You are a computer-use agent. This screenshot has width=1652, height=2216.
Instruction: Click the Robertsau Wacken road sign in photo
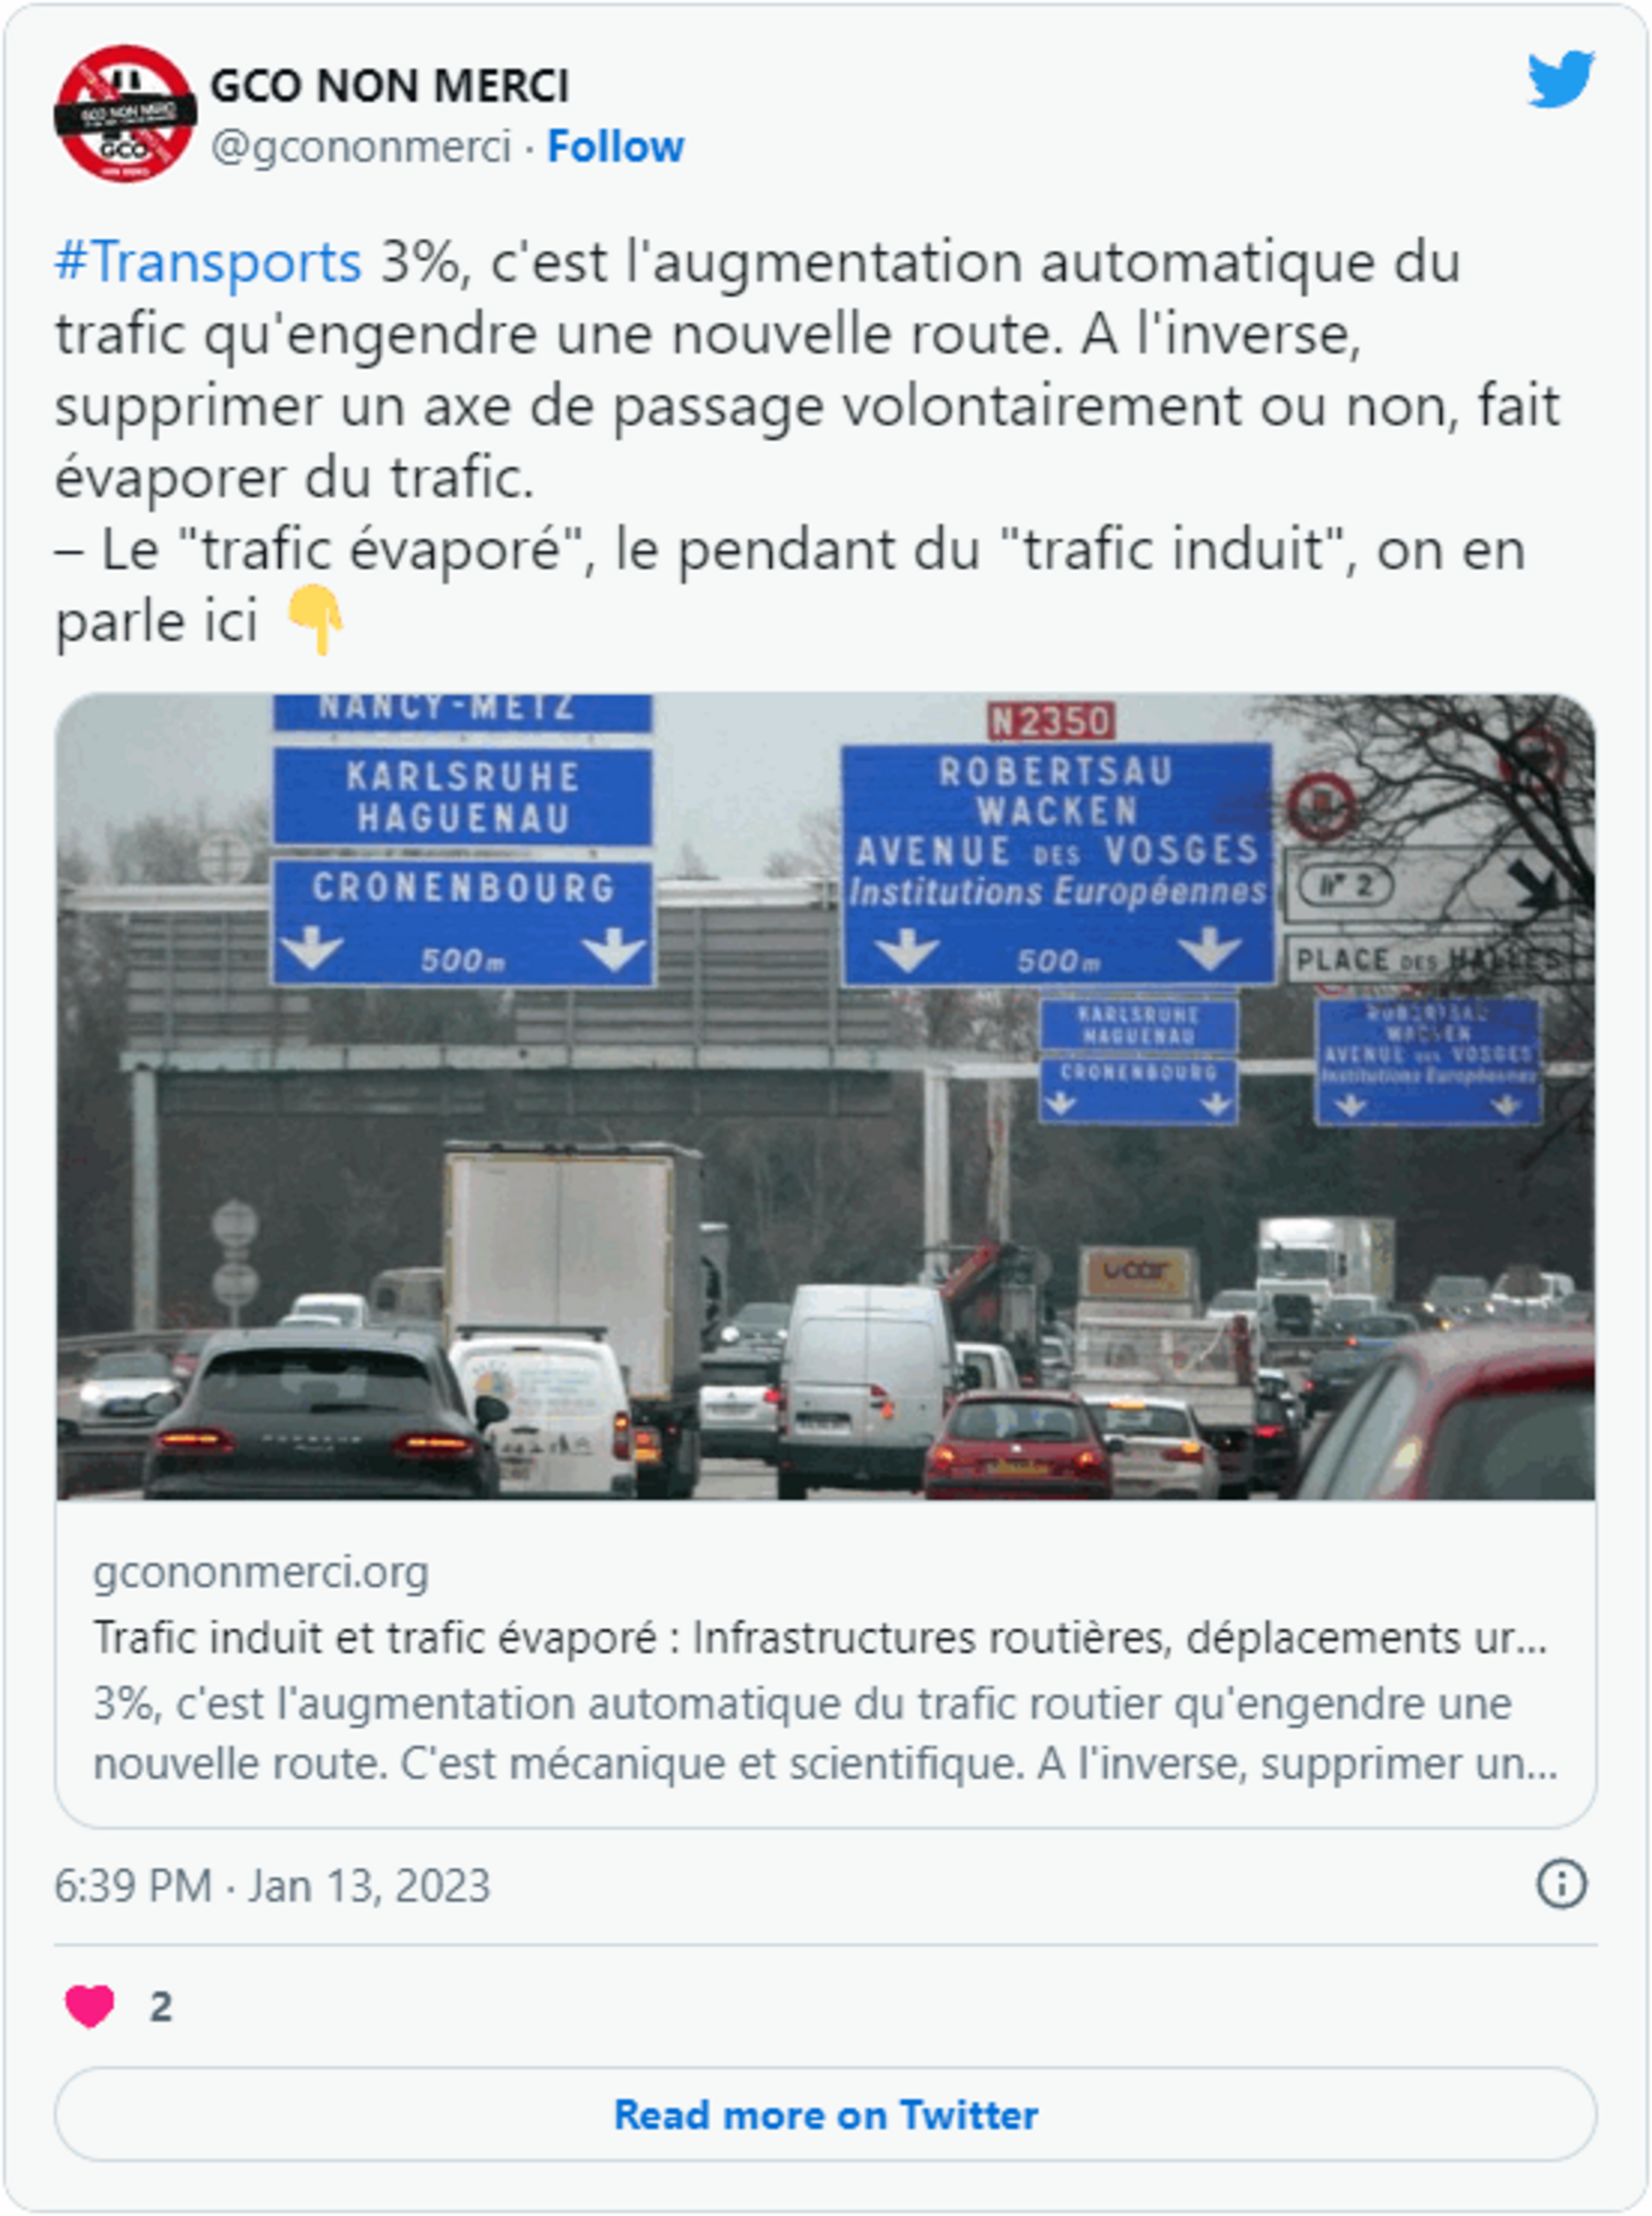(1057, 863)
